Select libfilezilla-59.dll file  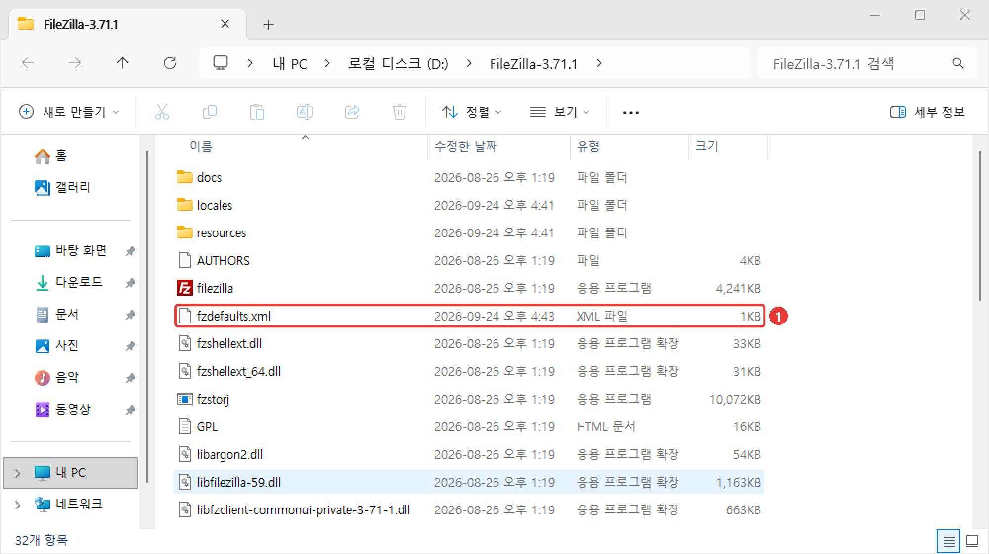tap(469, 482)
